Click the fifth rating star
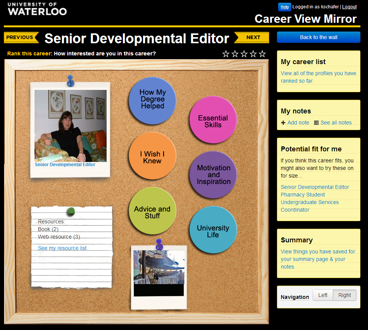The width and height of the screenshot is (368, 330). click(x=262, y=54)
